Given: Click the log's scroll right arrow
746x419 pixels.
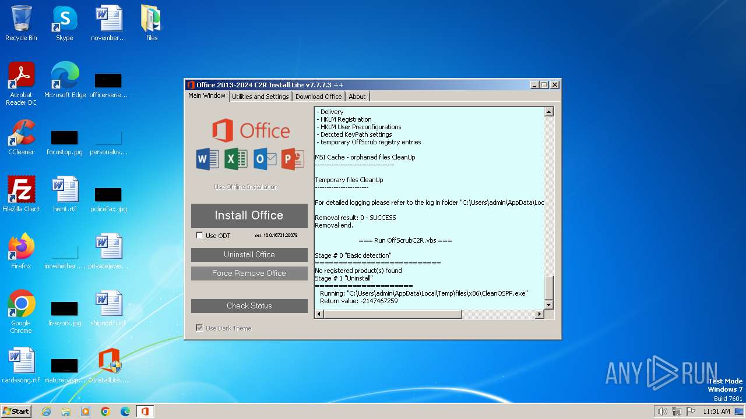Looking at the screenshot, I should (539, 314).
